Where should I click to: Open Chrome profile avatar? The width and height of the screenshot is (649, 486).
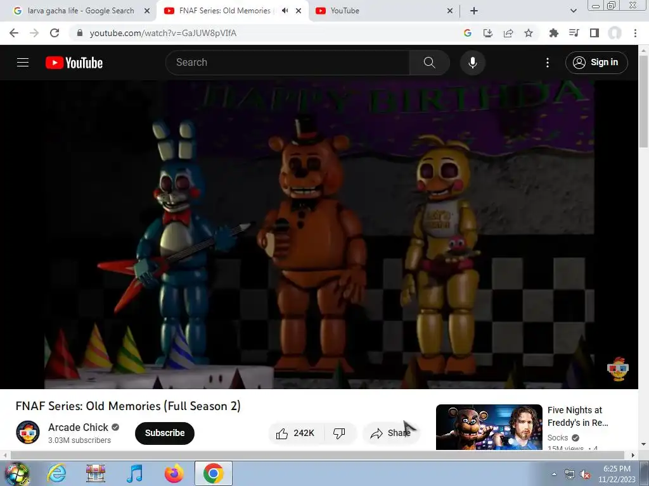(x=615, y=33)
